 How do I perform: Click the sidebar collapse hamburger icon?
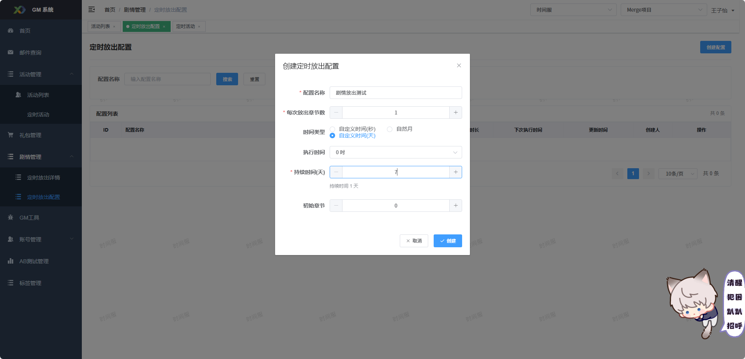click(x=92, y=9)
